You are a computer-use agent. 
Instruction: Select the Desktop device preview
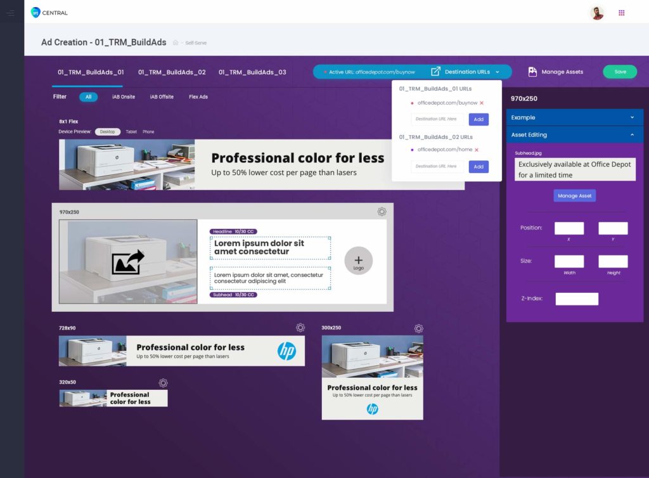(108, 132)
